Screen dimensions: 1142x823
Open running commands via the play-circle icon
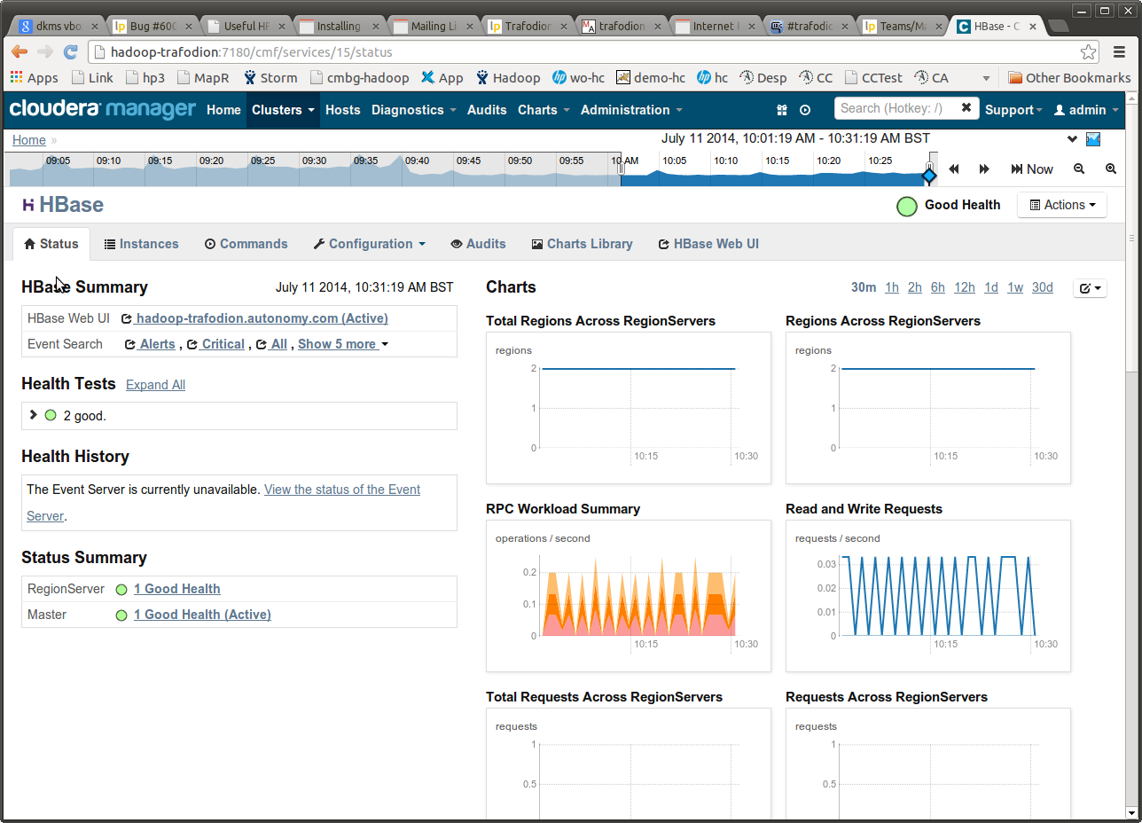coord(805,110)
